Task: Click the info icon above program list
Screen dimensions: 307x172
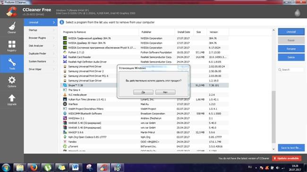Action: click(62, 22)
